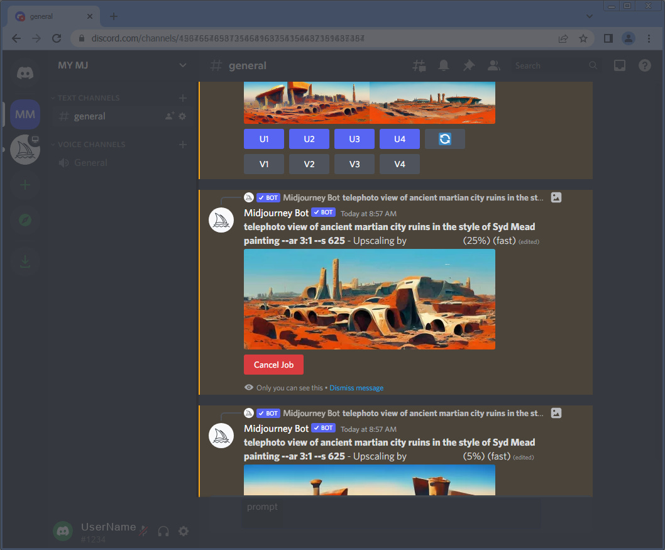Create a new voice channel plus
The width and height of the screenshot is (665, 550).
click(183, 145)
